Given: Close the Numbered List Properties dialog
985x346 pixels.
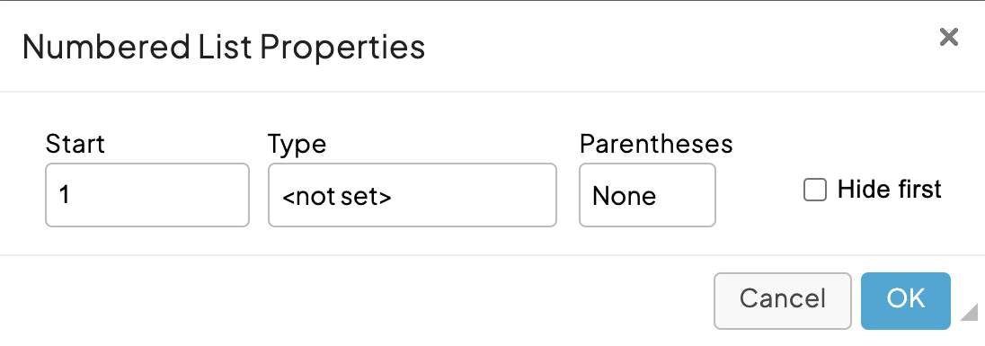Looking at the screenshot, I should 948,38.
